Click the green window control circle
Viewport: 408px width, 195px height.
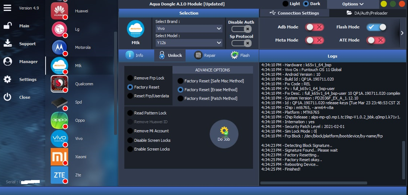(x=393, y=4)
